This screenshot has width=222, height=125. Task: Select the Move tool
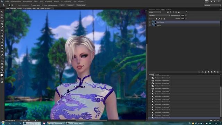click(x=2, y=12)
